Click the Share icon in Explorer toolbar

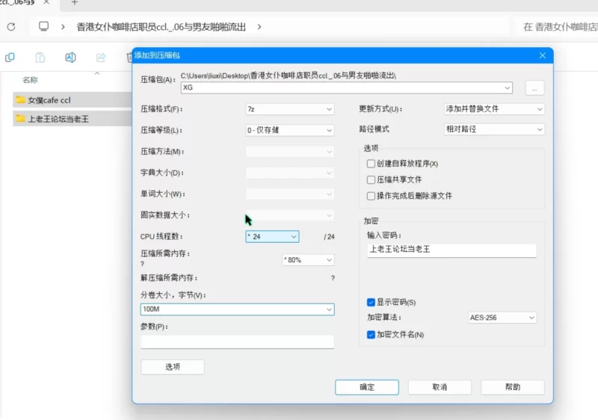(101, 58)
